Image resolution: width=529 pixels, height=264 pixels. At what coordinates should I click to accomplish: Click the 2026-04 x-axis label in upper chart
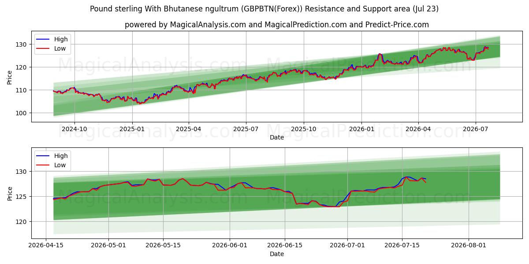(x=418, y=129)
